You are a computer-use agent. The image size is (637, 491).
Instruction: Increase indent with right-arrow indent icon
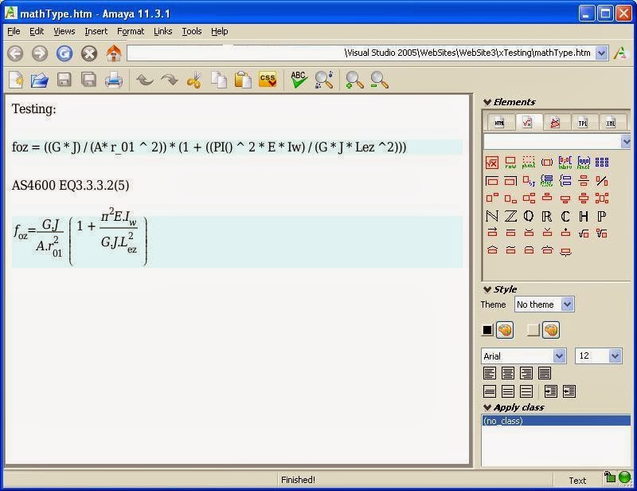tap(550, 391)
